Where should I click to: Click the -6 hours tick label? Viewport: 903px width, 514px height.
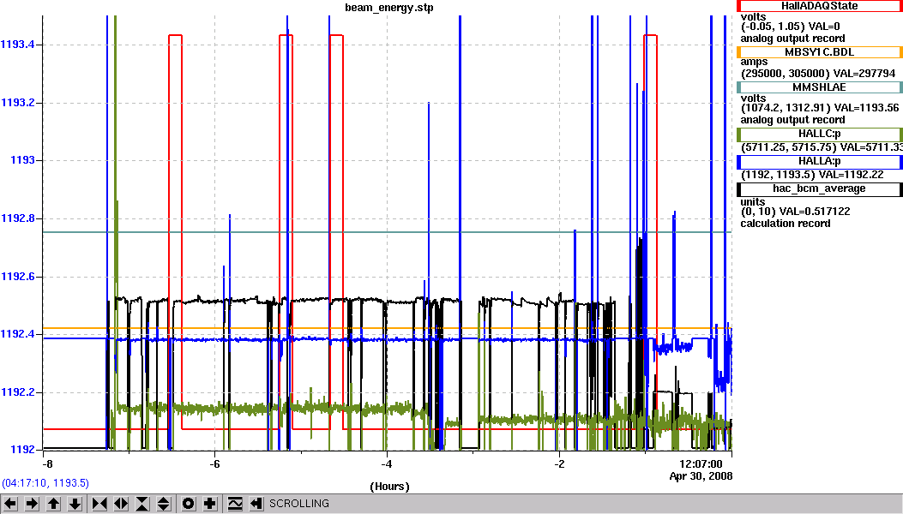[214, 464]
